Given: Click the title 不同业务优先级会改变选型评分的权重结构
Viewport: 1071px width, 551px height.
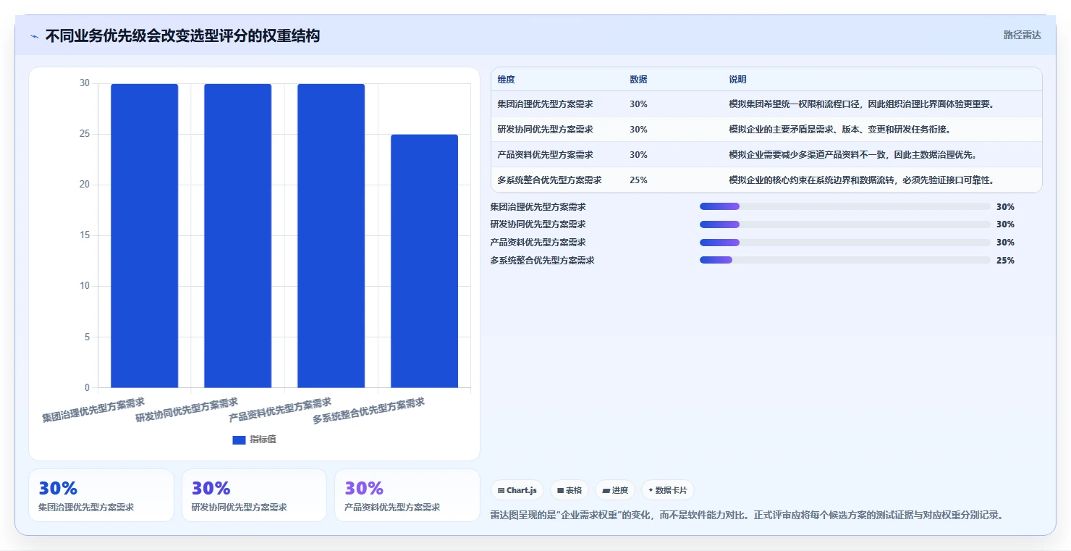Looking at the screenshot, I should coord(182,36).
